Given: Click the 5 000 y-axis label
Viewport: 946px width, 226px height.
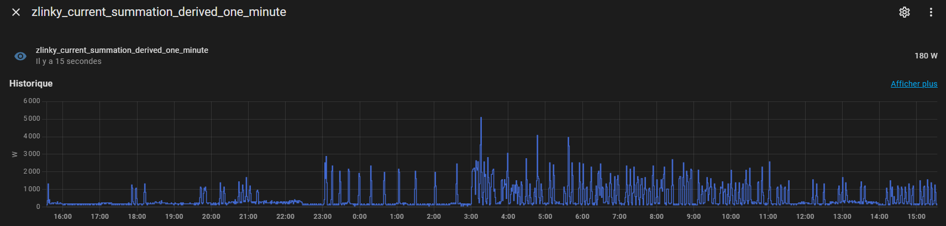Looking at the screenshot, I should pos(32,119).
